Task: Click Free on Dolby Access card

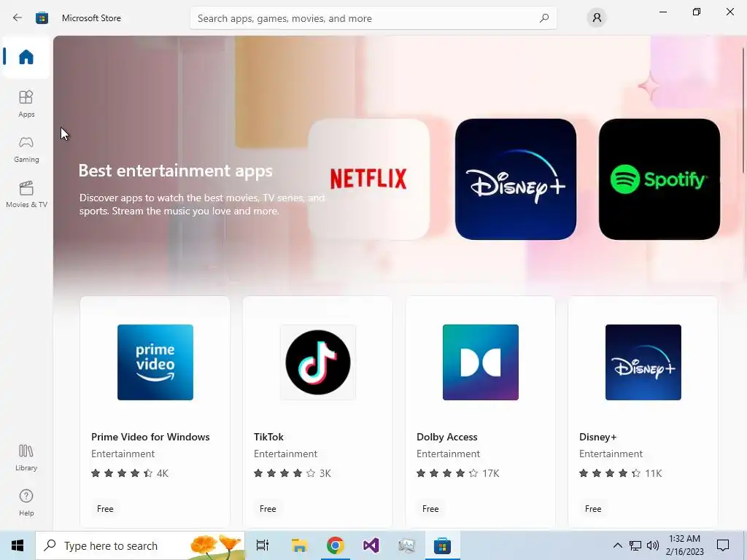Action: [x=430, y=508]
